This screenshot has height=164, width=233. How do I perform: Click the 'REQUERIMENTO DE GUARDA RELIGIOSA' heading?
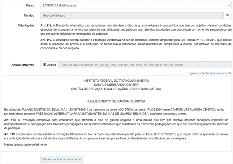(x=116, y=101)
